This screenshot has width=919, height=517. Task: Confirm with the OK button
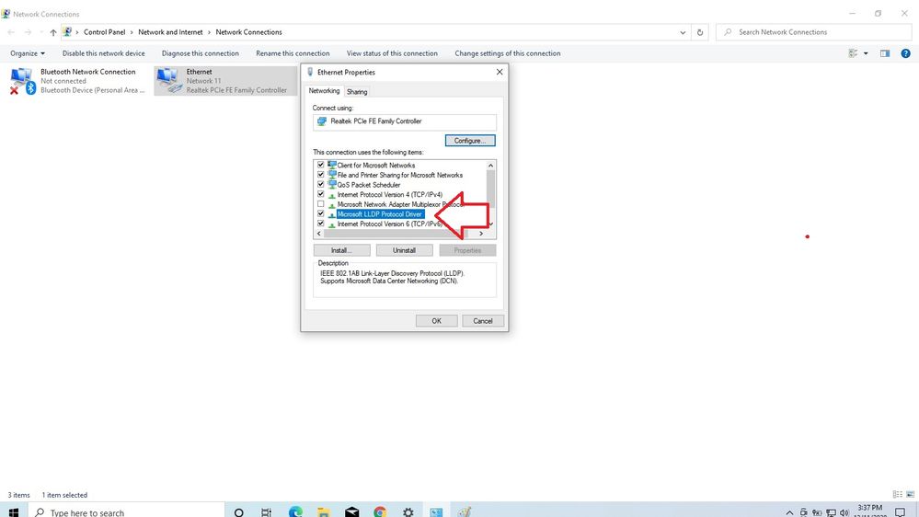click(x=437, y=321)
